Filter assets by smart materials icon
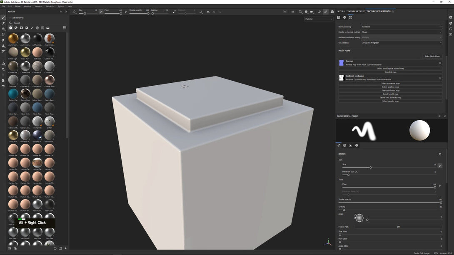The width and height of the screenshot is (454, 255). (16, 28)
